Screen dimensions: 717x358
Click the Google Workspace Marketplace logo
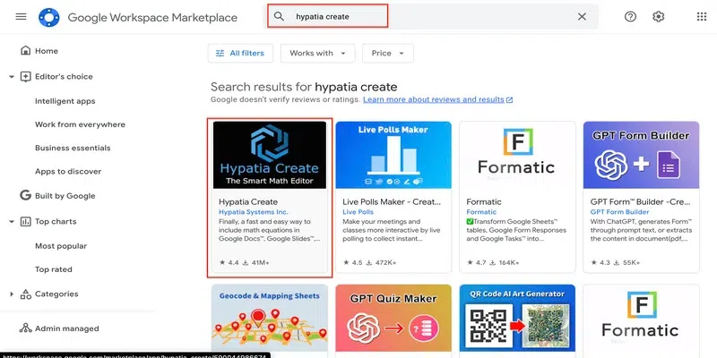pos(49,17)
